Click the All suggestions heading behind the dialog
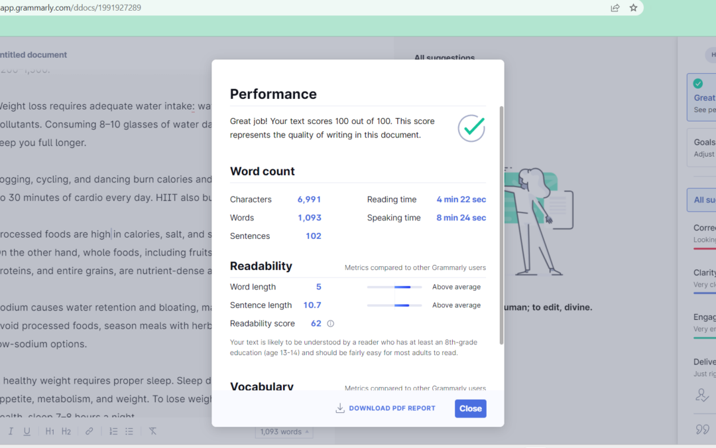 [x=444, y=57]
